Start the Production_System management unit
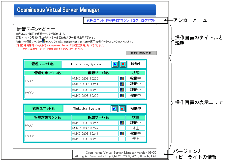 [115, 64]
